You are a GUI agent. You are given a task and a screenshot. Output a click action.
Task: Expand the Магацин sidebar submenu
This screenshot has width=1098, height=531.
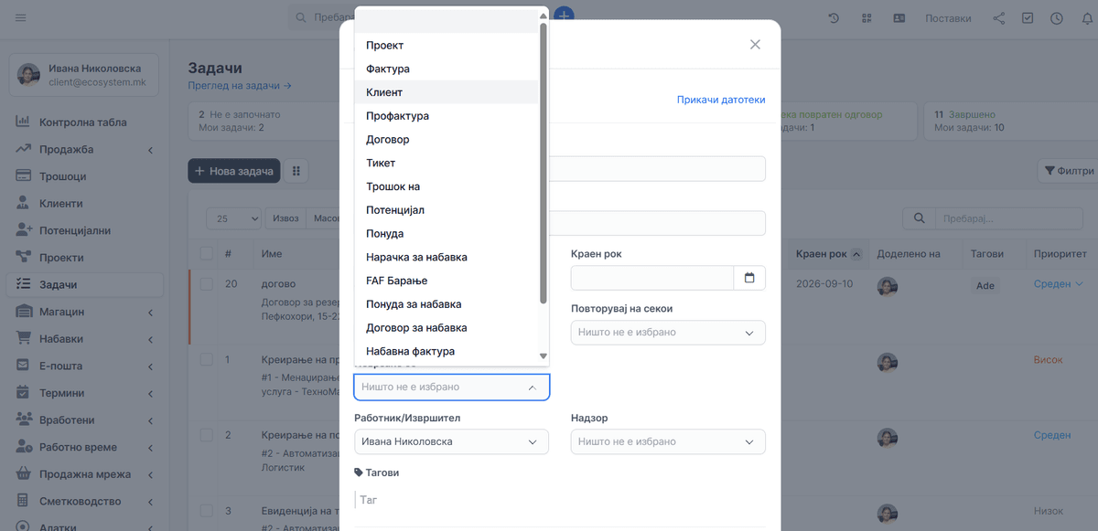point(84,312)
